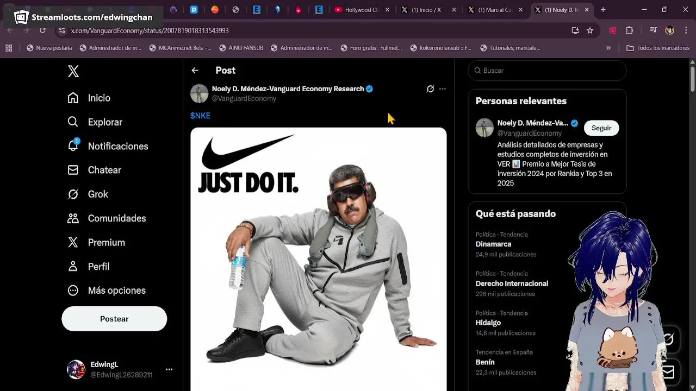
Task: Open Noely D. Méndez profile avatar in post
Action: (x=200, y=93)
